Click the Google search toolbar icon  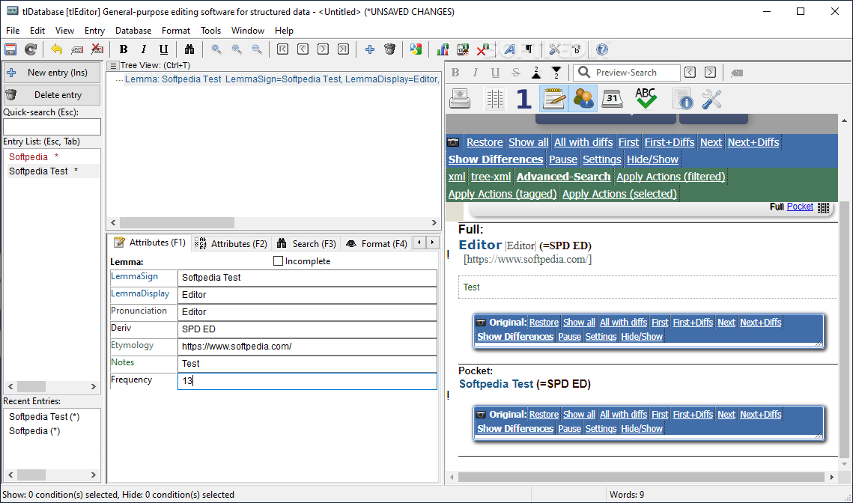[416, 49]
